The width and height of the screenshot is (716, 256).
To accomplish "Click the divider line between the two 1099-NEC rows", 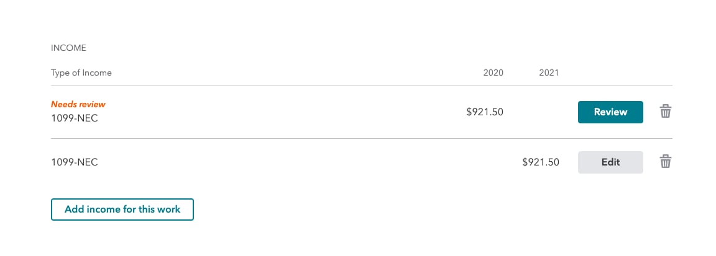I will tap(362, 138).
